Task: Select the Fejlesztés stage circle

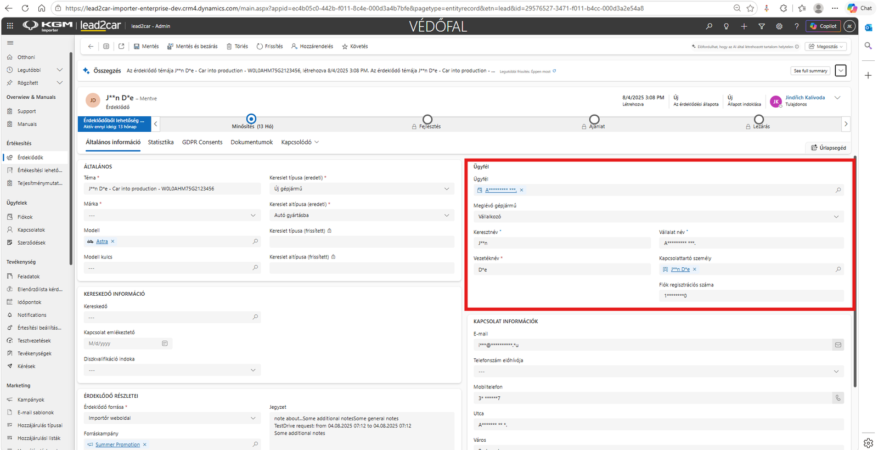Action: 427,119
